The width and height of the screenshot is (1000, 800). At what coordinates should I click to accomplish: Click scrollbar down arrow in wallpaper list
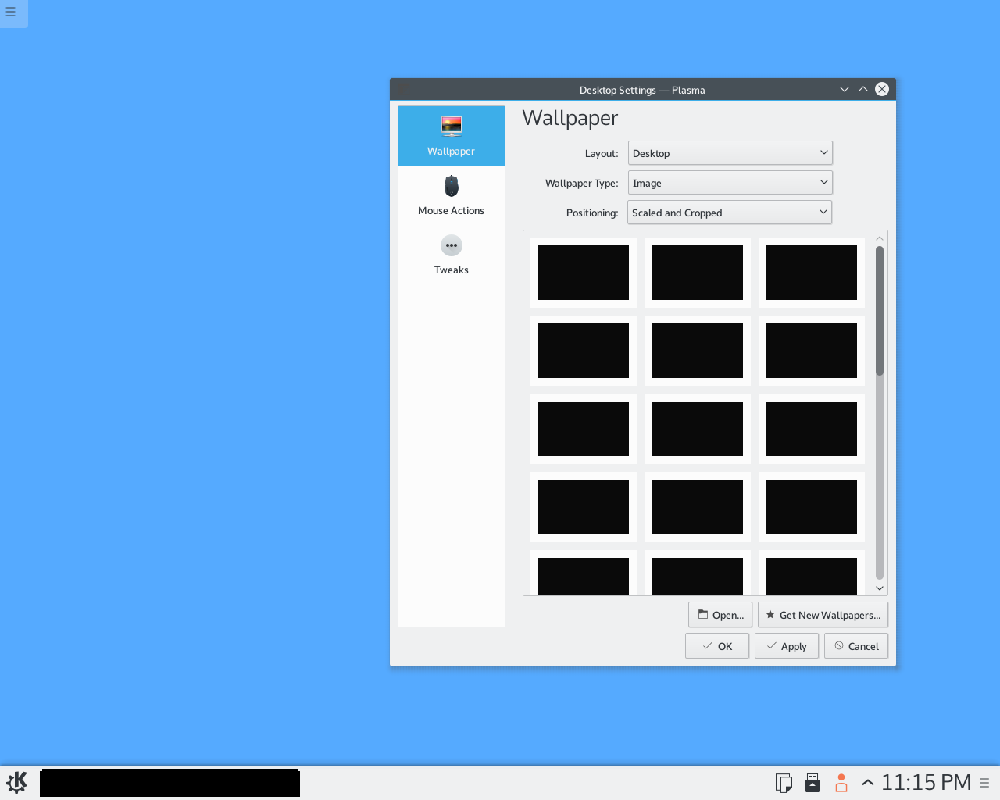point(880,588)
